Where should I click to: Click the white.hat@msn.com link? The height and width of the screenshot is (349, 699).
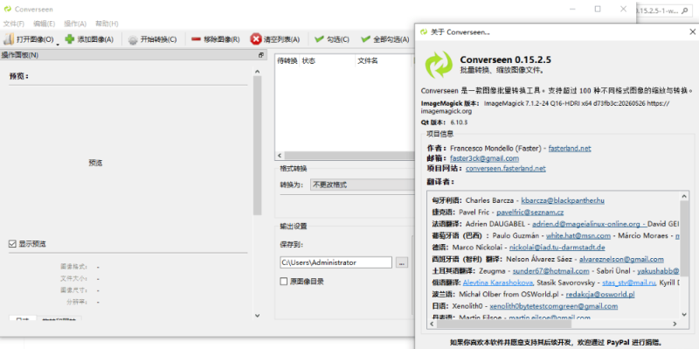click(578, 235)
